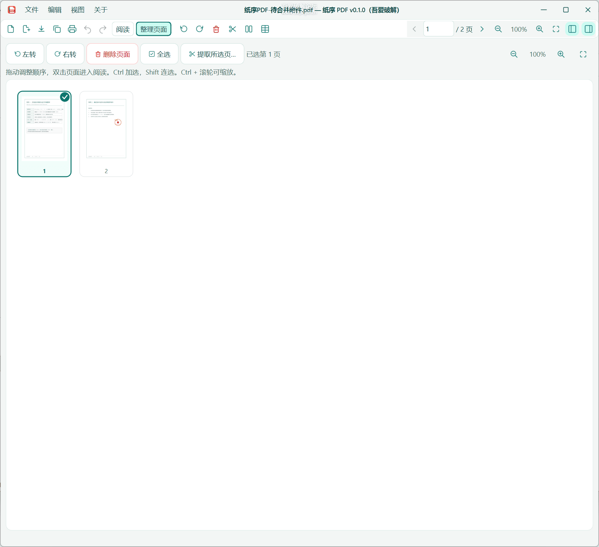
Task: Click the scissors icon in main toolbar
Action: click(x=232, y=29)
